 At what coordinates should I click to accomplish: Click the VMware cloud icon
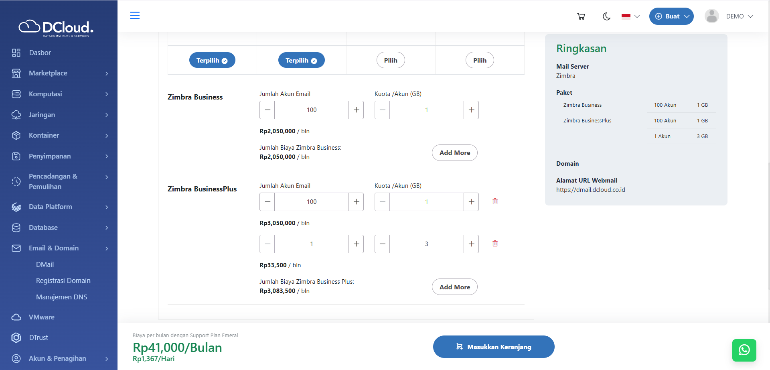[16, 317]
